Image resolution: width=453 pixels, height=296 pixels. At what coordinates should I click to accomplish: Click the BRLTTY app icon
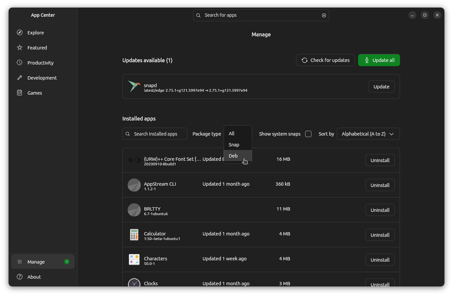(134, 210)
